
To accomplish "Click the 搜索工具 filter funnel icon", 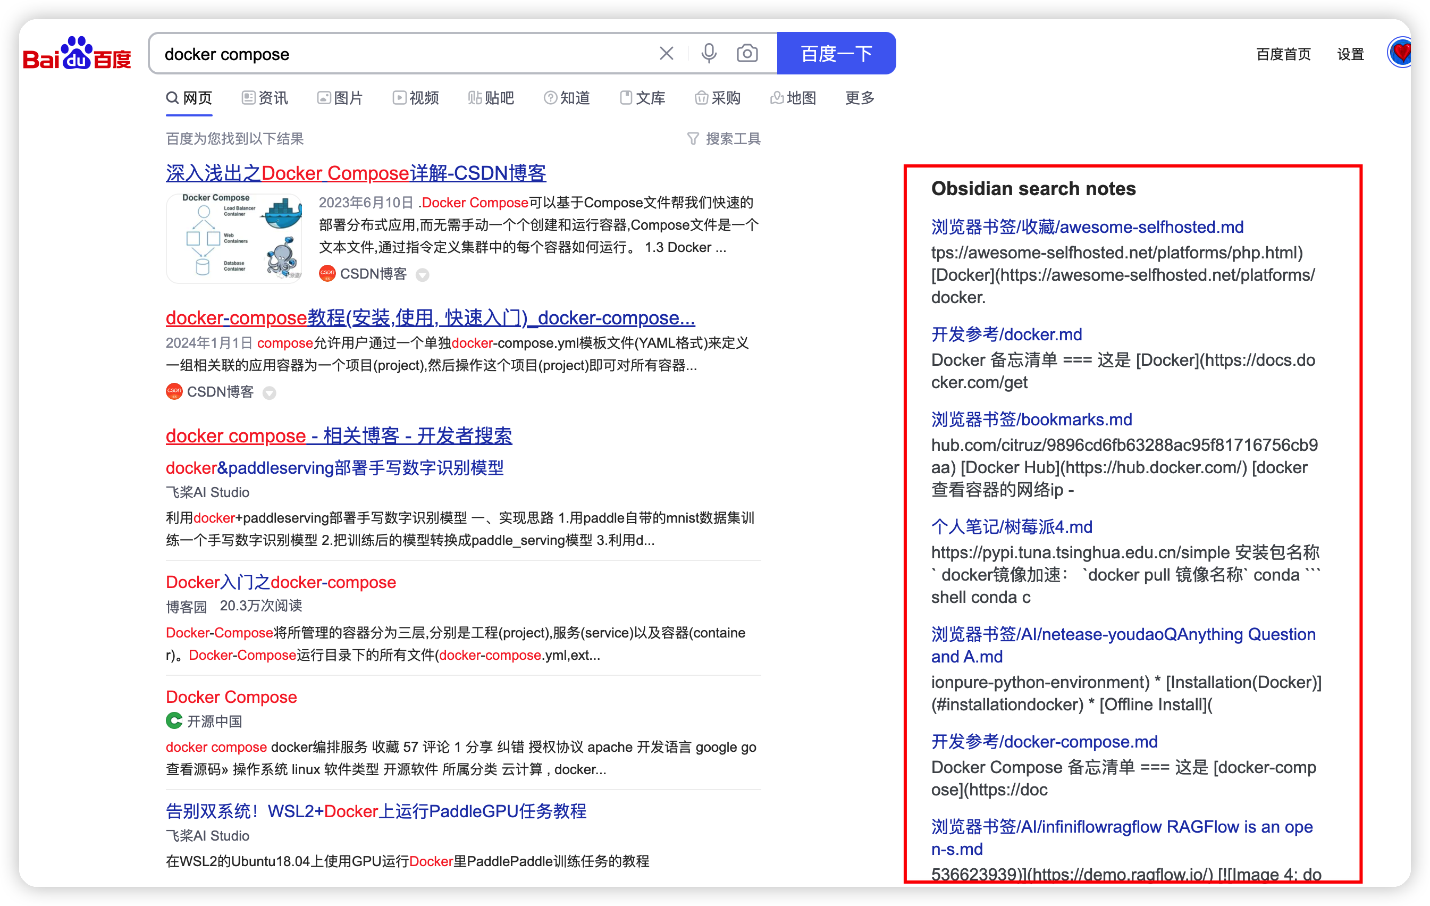I will point(694,138).
